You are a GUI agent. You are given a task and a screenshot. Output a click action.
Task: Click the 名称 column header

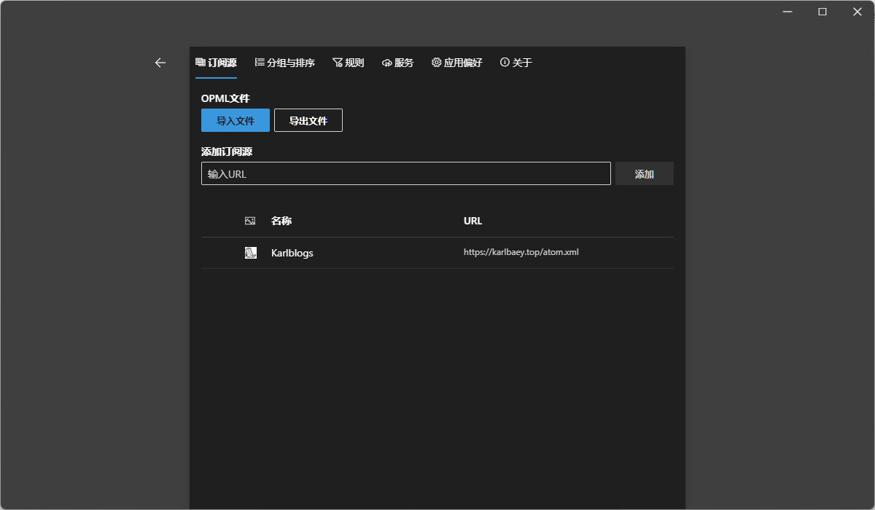click(281, 221)
